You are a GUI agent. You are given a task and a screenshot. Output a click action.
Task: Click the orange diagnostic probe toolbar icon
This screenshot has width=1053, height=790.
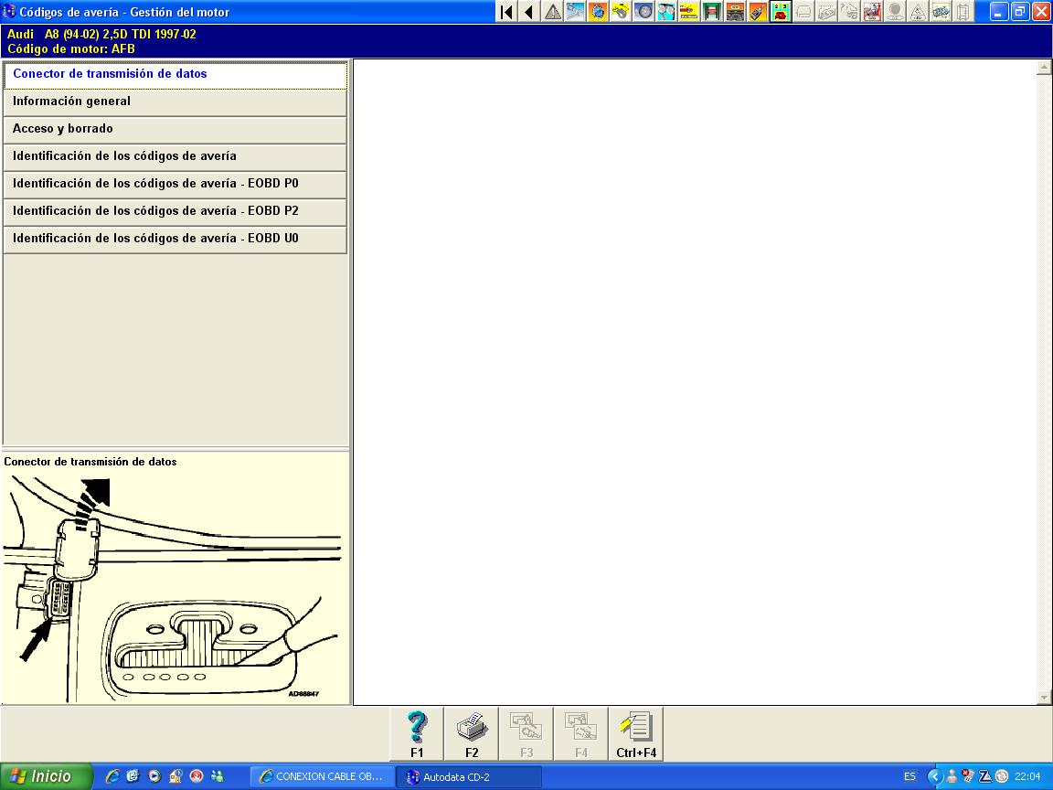758,11
